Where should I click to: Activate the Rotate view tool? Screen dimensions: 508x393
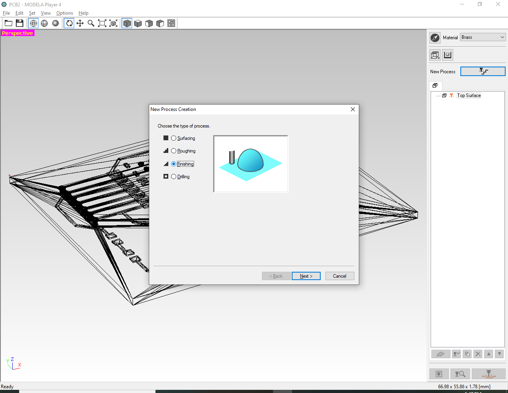point(69,23)
